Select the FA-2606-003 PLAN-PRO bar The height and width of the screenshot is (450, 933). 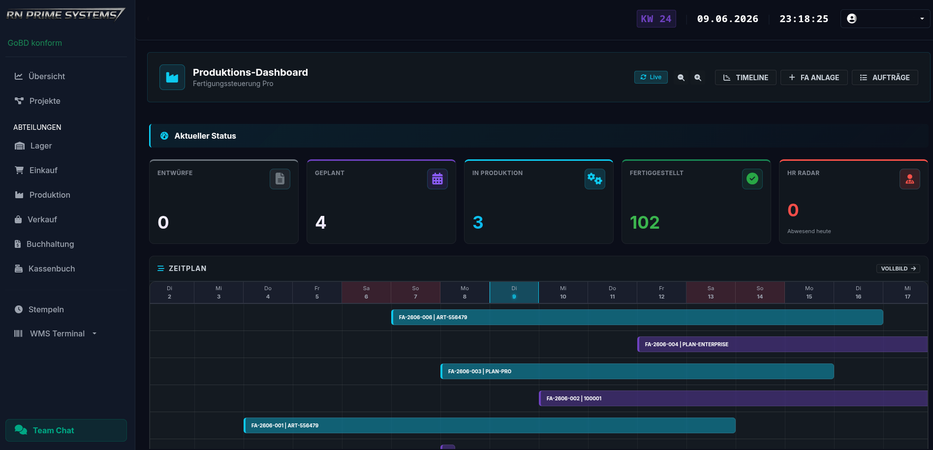[637, 371]
